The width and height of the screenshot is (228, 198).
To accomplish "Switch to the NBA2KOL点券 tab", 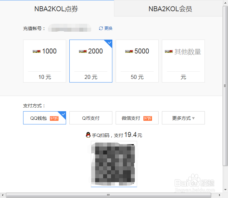I will (56, 9).
